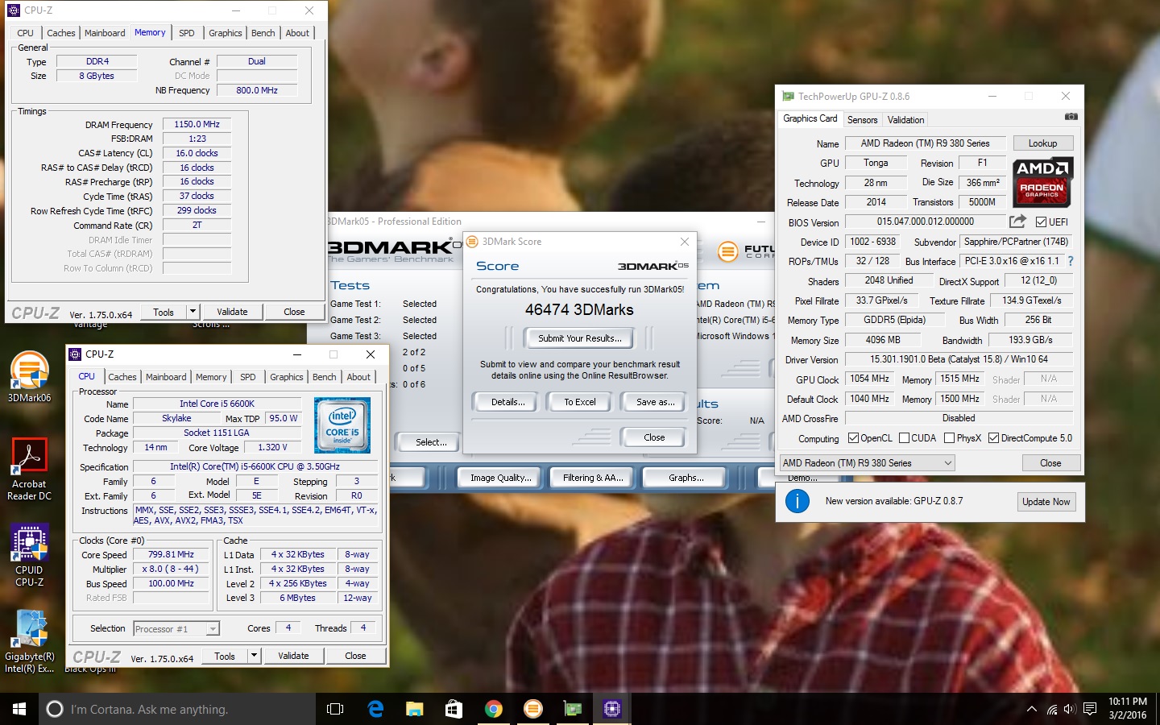
Task: Click the GPU-Z screenshot camera icon
Action: 1071,117
